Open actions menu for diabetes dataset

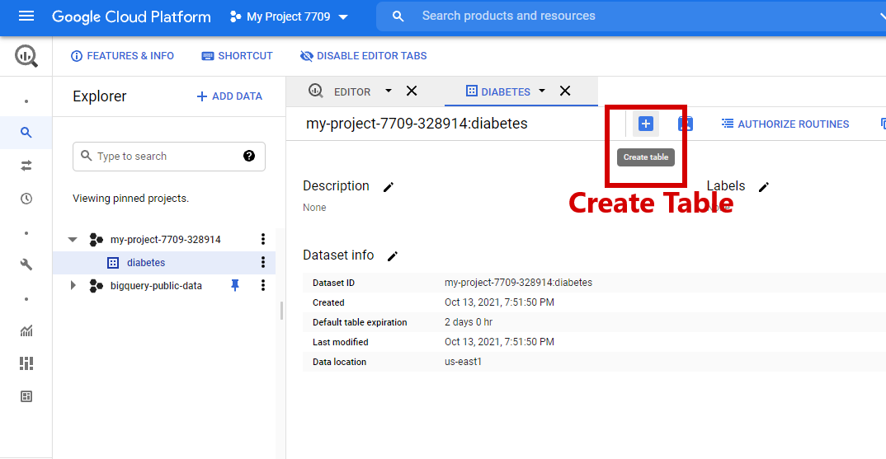263,262
